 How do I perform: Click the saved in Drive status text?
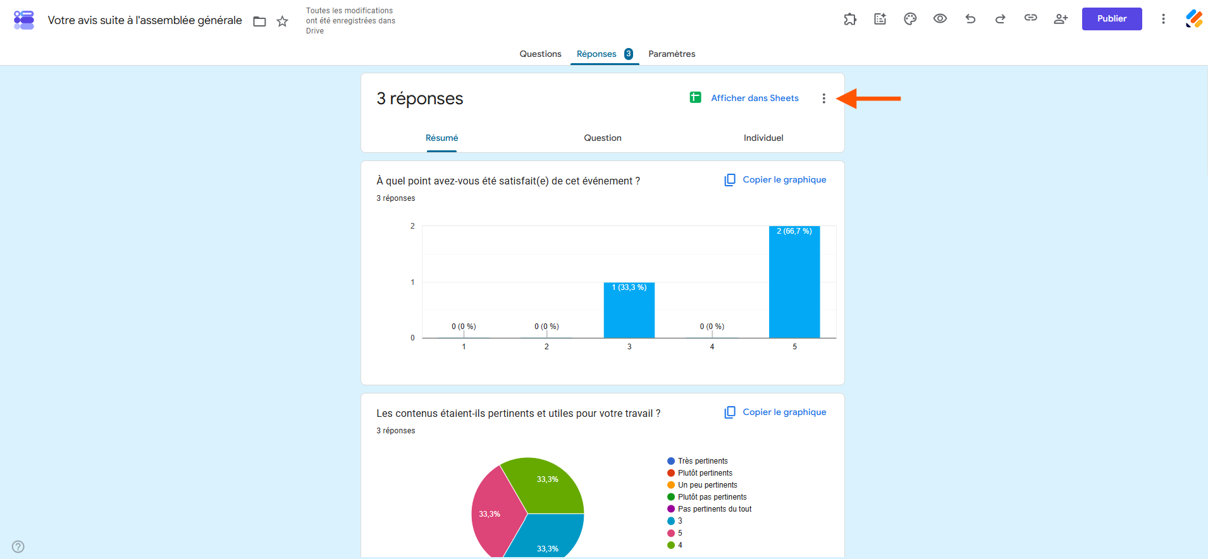coord(350,21)
